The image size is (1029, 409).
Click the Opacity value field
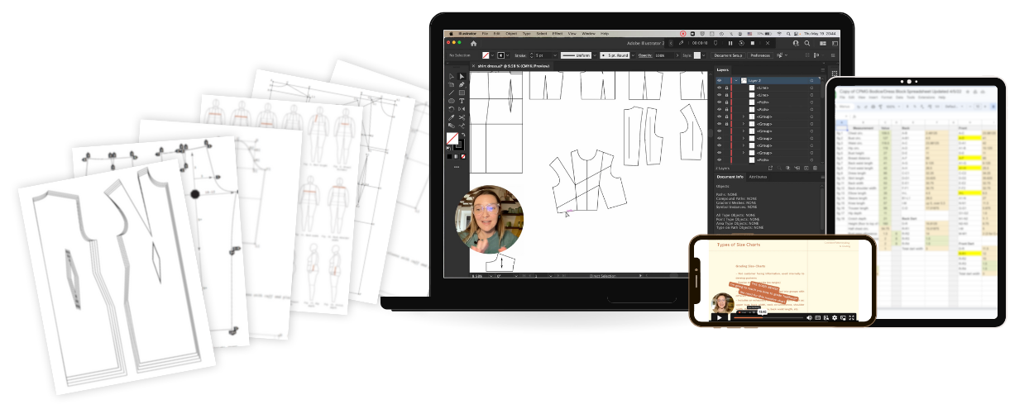[664, 55]
